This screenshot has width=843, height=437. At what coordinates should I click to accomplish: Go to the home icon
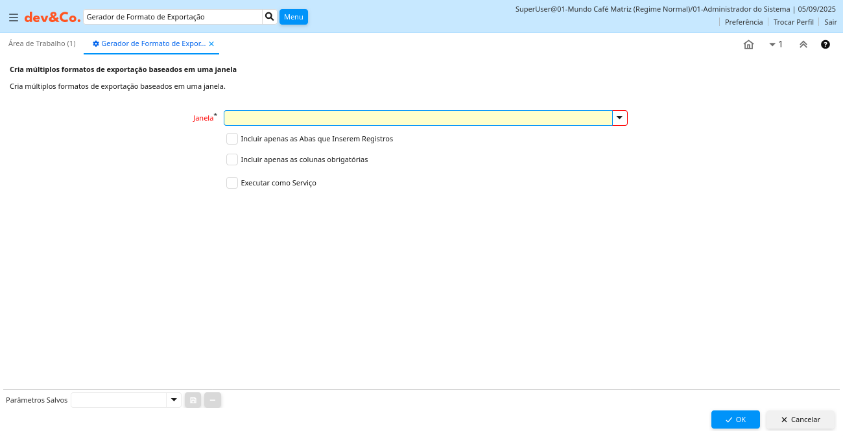click(x=748, y=45)
